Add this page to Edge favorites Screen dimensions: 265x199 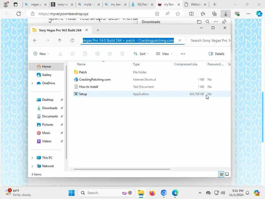click(178, 14)
